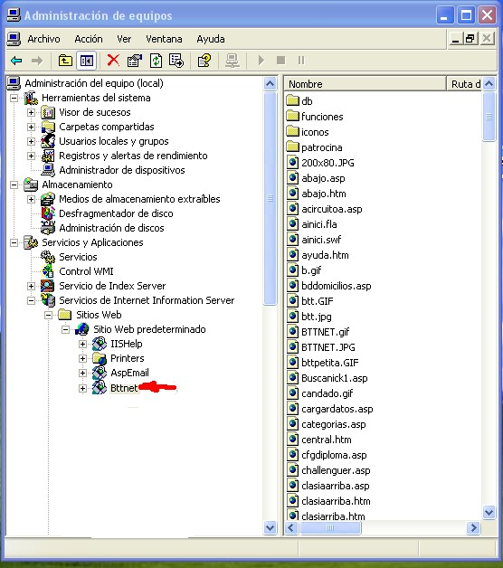Open the Ventana menu
503x568 pixels.
(164, 39)
